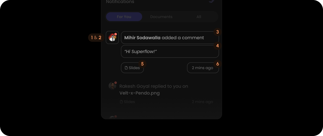Open the "Mihir Sodawalla added a comment" headline
The image size is (323, 136).
tap(164, 38)
